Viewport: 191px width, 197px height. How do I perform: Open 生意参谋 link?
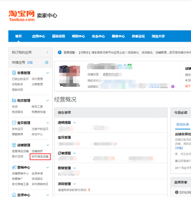(37, 173)
